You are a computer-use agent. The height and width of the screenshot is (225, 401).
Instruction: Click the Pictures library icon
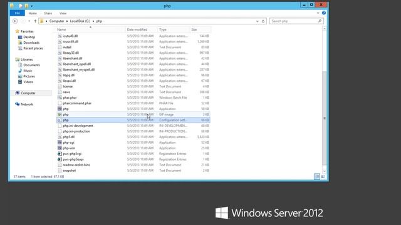(20, 76)
